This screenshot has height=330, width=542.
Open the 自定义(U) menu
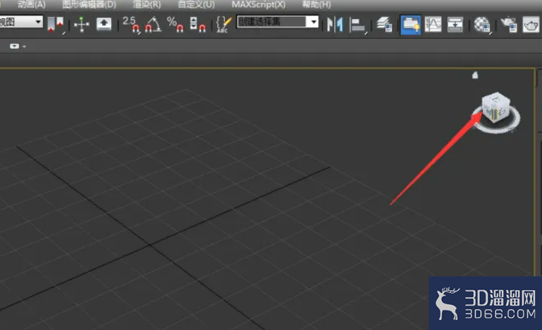[196, 5]
